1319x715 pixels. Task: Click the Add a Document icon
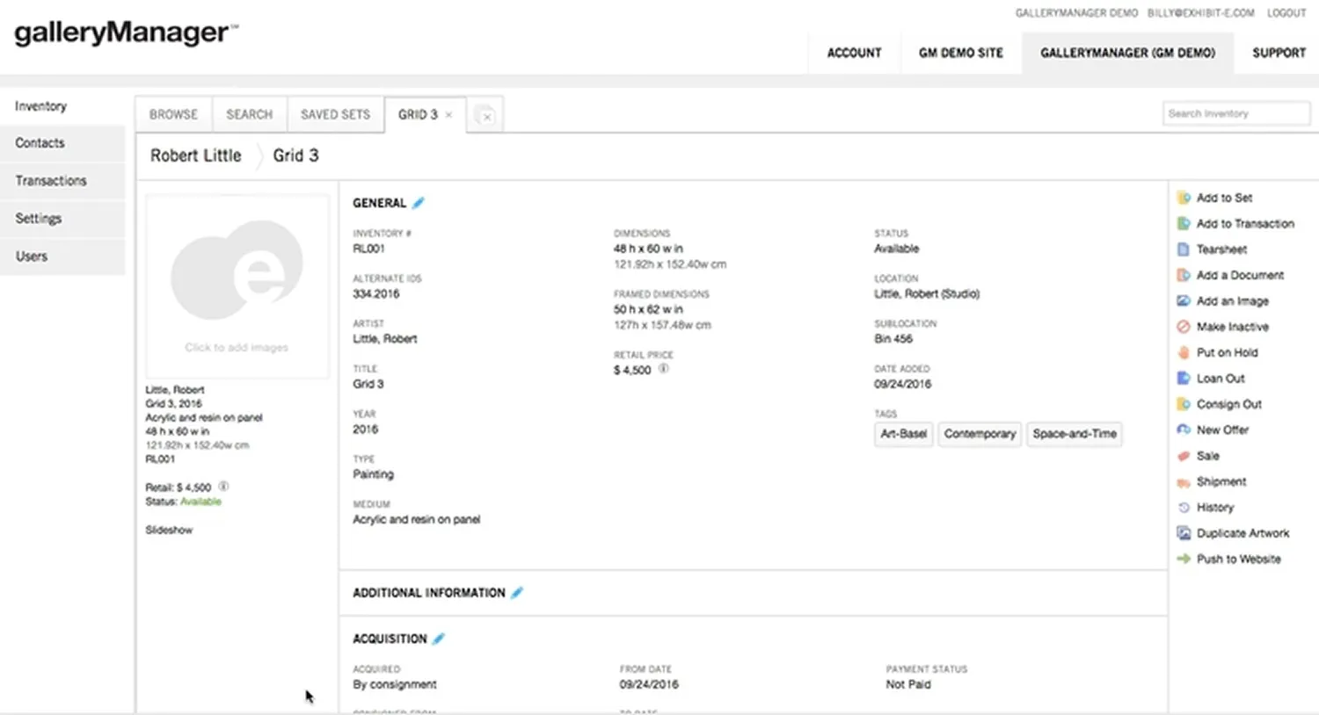click(x=1184, y=275)
